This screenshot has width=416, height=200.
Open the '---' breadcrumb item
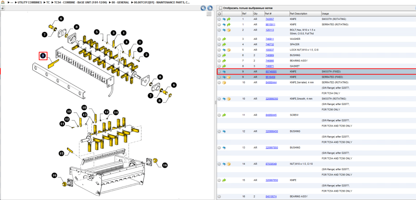click(12, 2)
